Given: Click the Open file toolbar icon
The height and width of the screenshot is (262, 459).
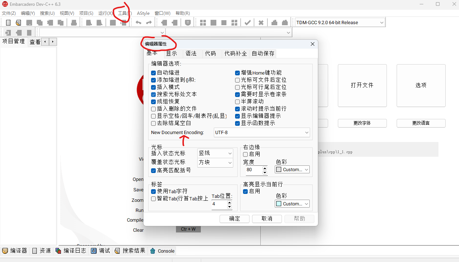Looking at the screenshot, I should tap(19, 22).
